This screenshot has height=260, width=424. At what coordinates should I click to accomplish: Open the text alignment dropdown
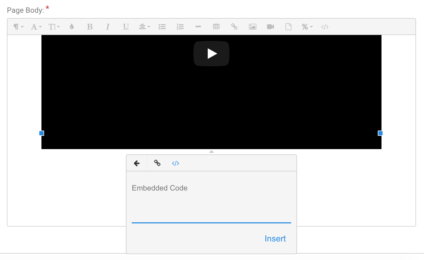pyautogui.click(x=144, y=27)
